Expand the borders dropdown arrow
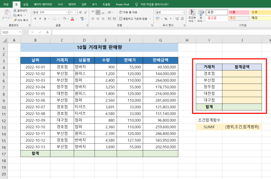Image resolution: width=271 pixels, height=179 pixels. click(x=58, y=19)
